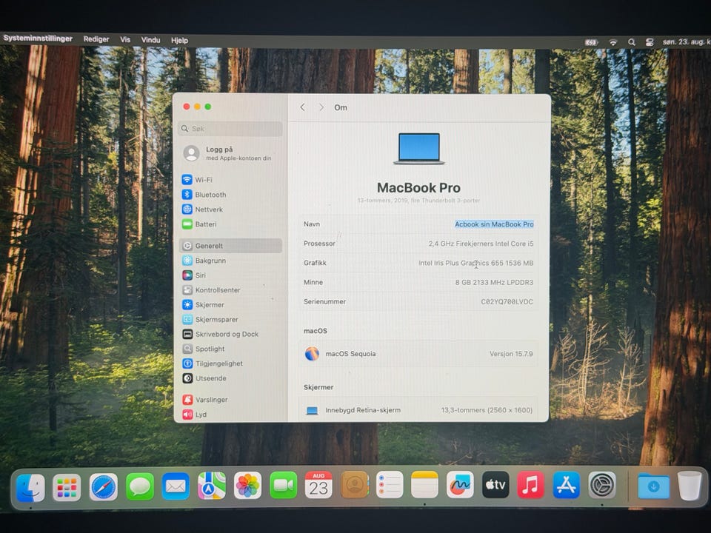This screenshot has width=711, height=533.
Task: Open FaceTime from the Dock
Action: (284, 486)
